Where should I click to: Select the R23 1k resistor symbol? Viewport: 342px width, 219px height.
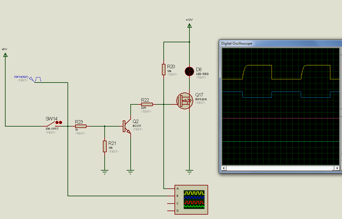[x=81, y=126]
